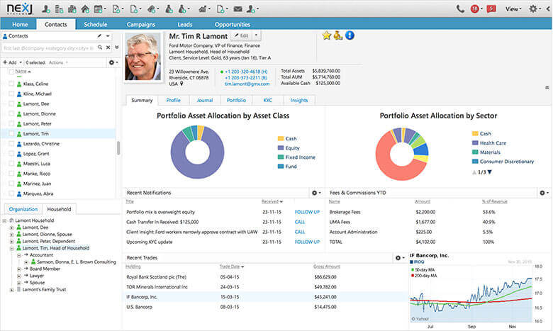The width and height of the screenshot is (553, 331).
Task: Check the box beside Lamont, Tim
Action: click(x=11, y=133)
